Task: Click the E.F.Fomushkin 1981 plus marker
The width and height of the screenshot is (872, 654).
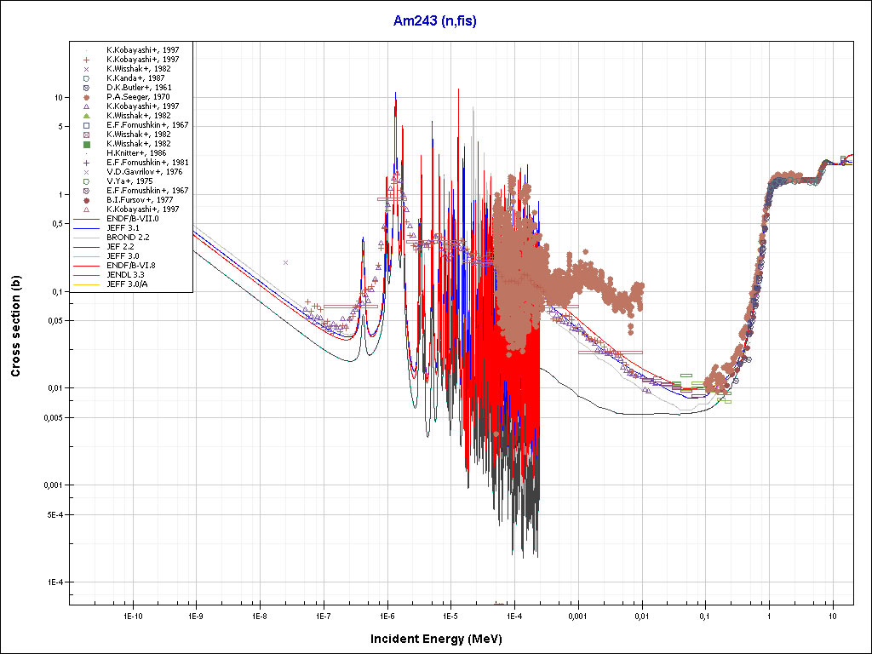Action: pyautogui.click(x=87, y=163)
